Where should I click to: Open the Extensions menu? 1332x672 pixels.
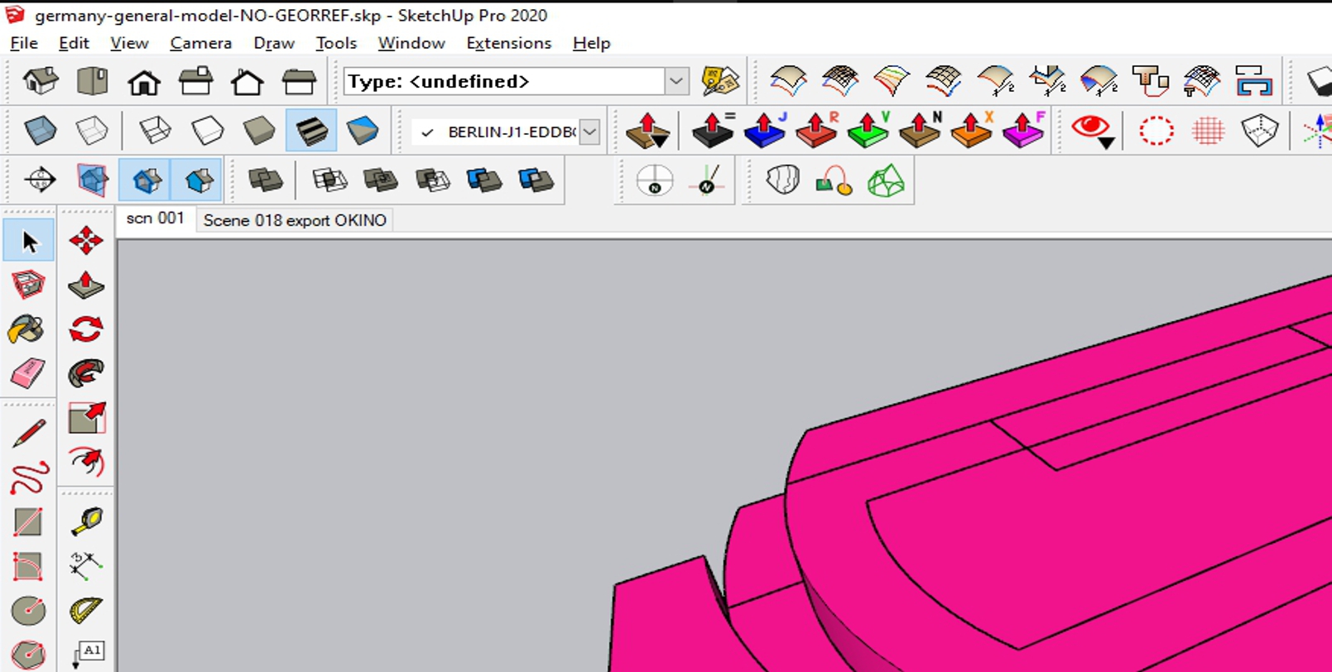pyautogui.click(x=508, y=43)
